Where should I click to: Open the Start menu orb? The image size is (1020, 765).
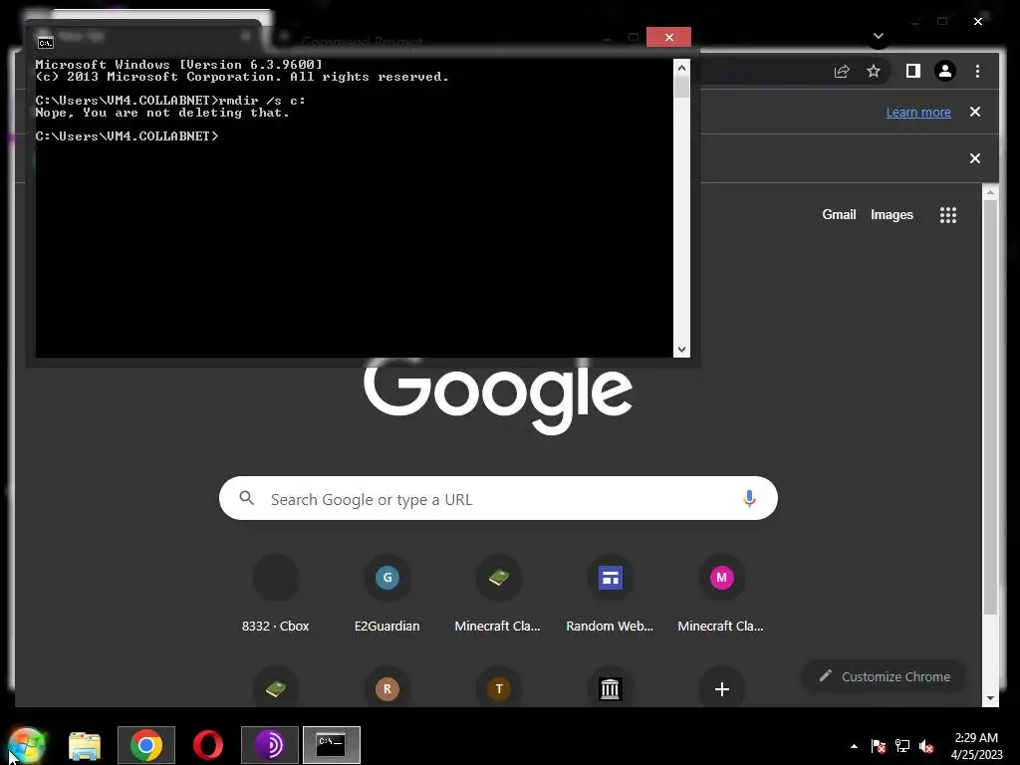coord(26,745)
